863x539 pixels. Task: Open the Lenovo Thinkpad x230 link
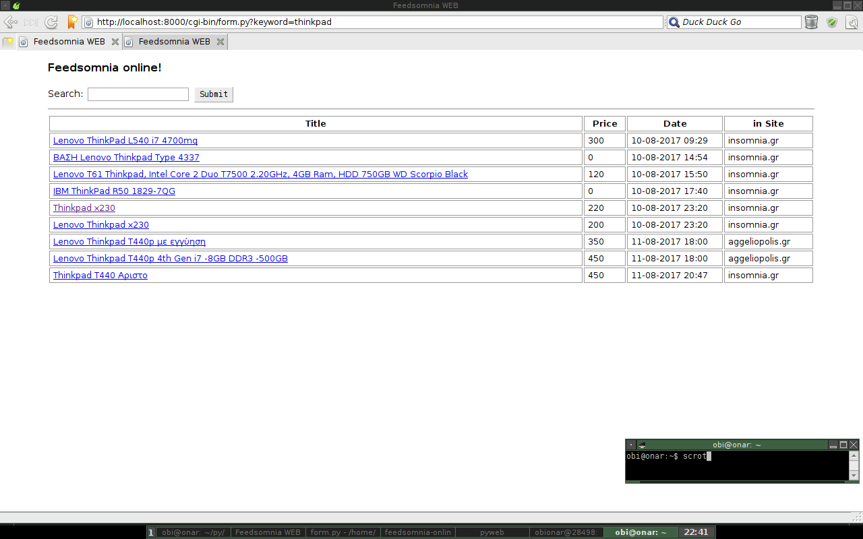pos(101,225)
